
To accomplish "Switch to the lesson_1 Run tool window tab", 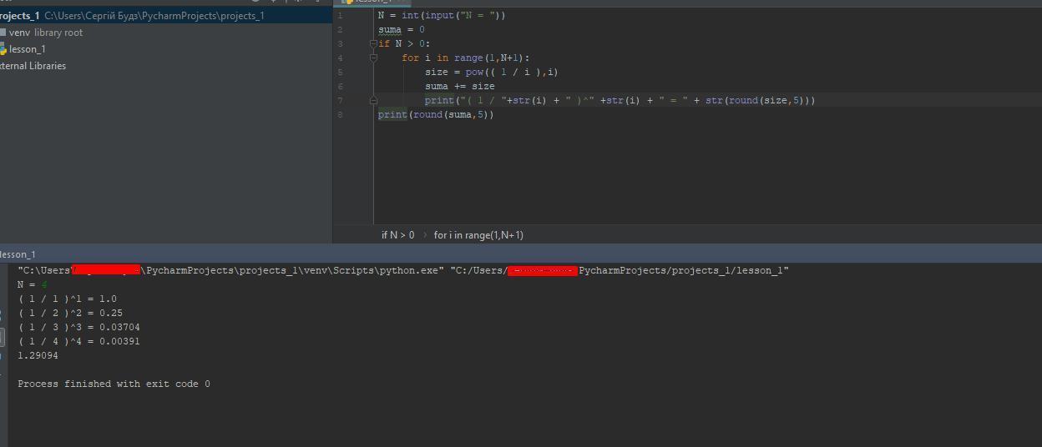I will pyautogui.click(x=18, y=254).
